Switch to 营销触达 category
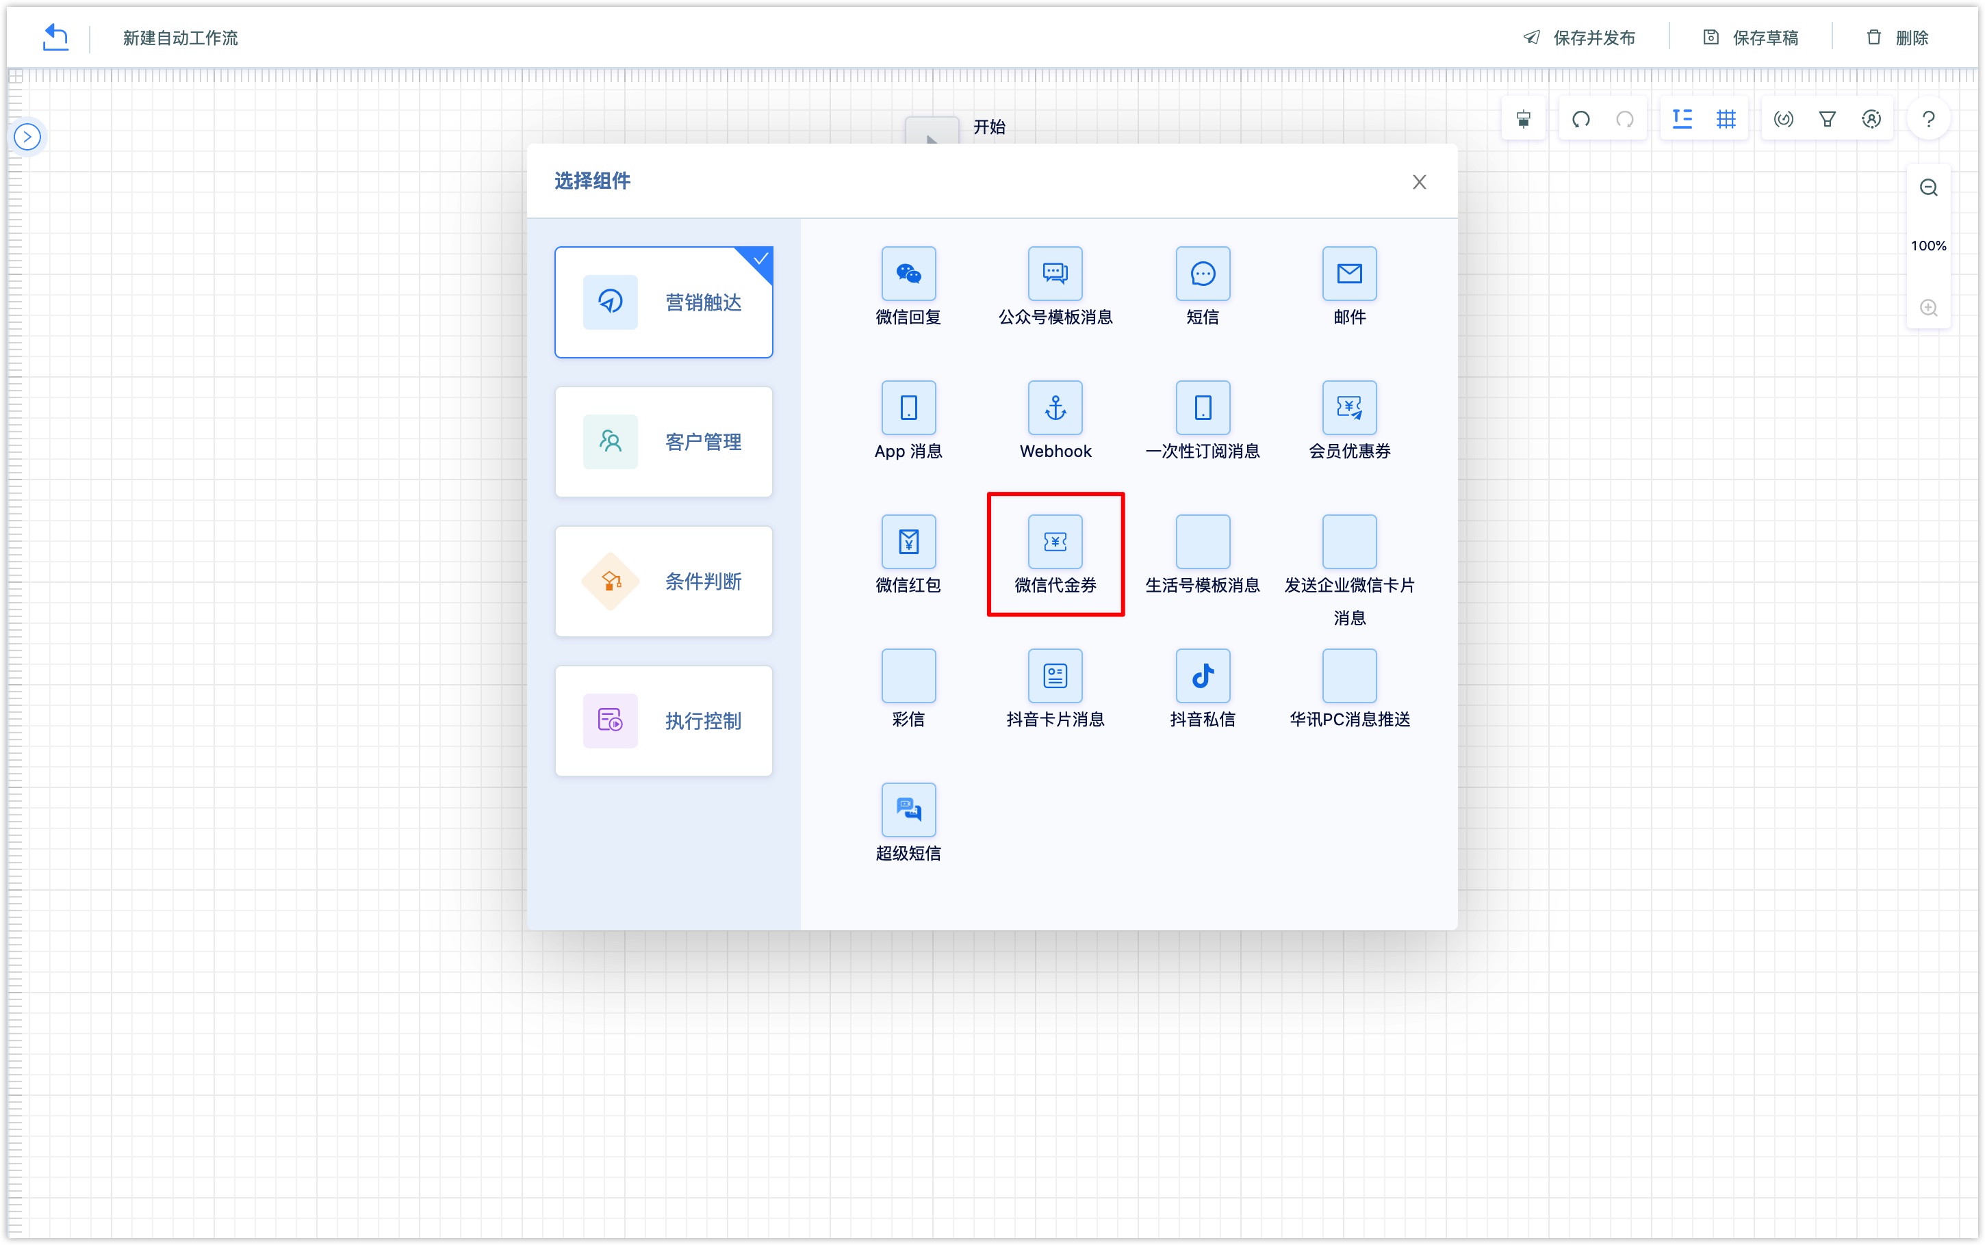This screenshot has height=1245, width=1985. (x=663, y=302)
